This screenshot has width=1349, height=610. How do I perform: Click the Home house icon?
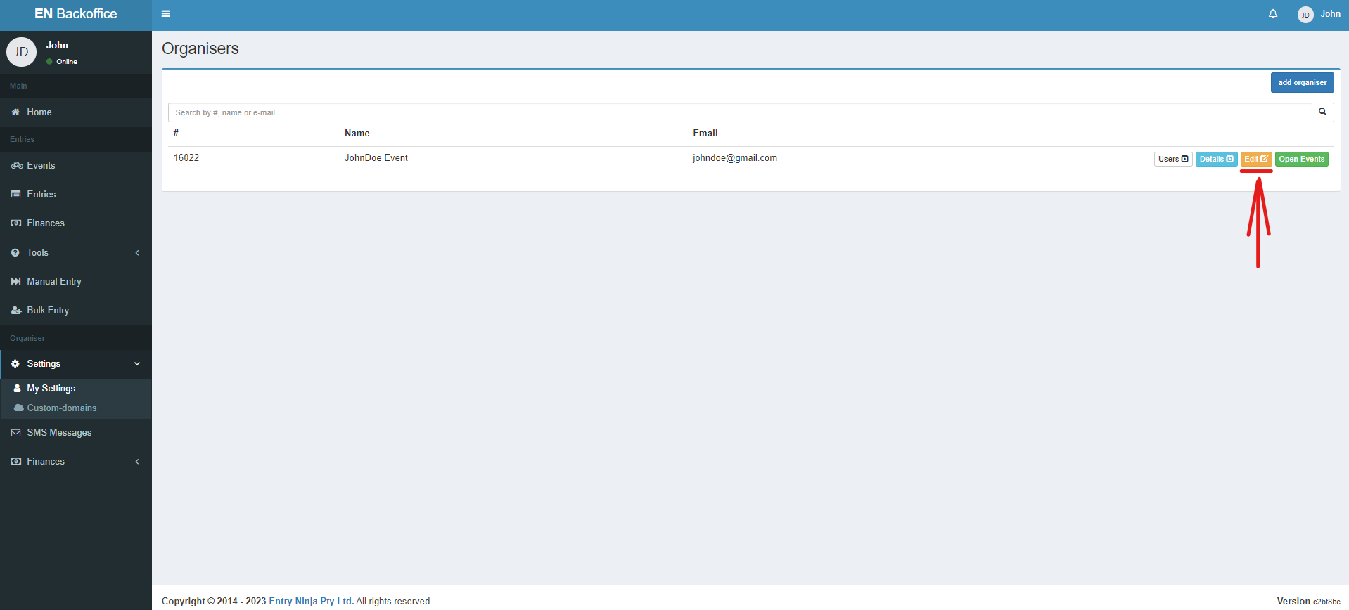[15, 112]
